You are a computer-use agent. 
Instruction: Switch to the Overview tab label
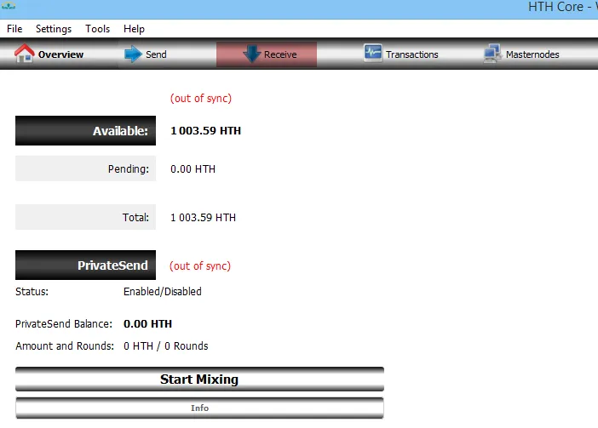(60, 54)
